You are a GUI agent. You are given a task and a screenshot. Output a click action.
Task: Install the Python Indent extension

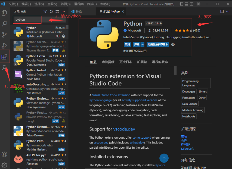pos(61,79)
